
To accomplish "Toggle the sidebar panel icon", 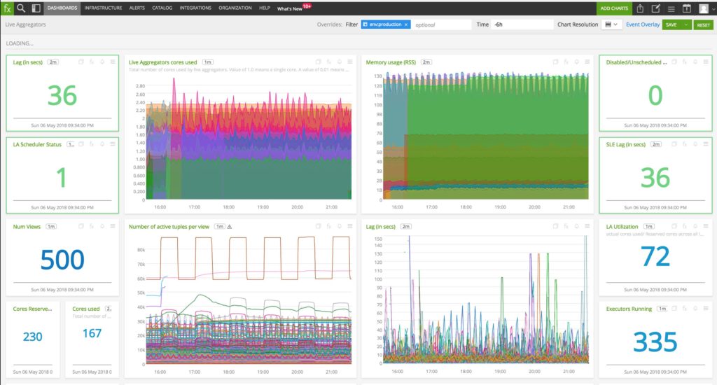I will pos(36,8).
